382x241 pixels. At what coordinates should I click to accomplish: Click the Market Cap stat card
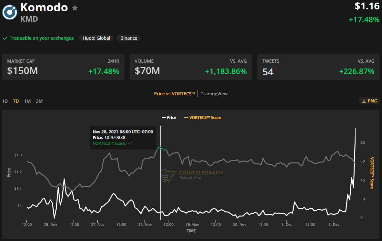(63, 67)
